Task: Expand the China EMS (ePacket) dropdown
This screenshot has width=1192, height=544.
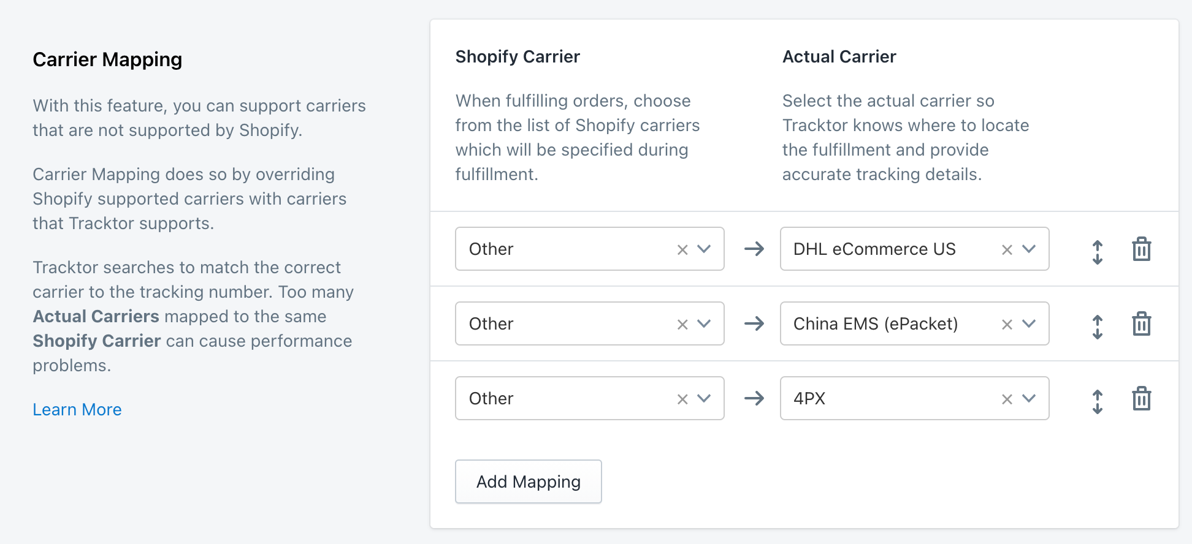Action: tap(1029, 324)
